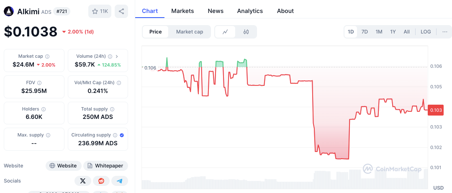Open the Telegram social link
Screen dimensions: 452x193
click(120, 181)
